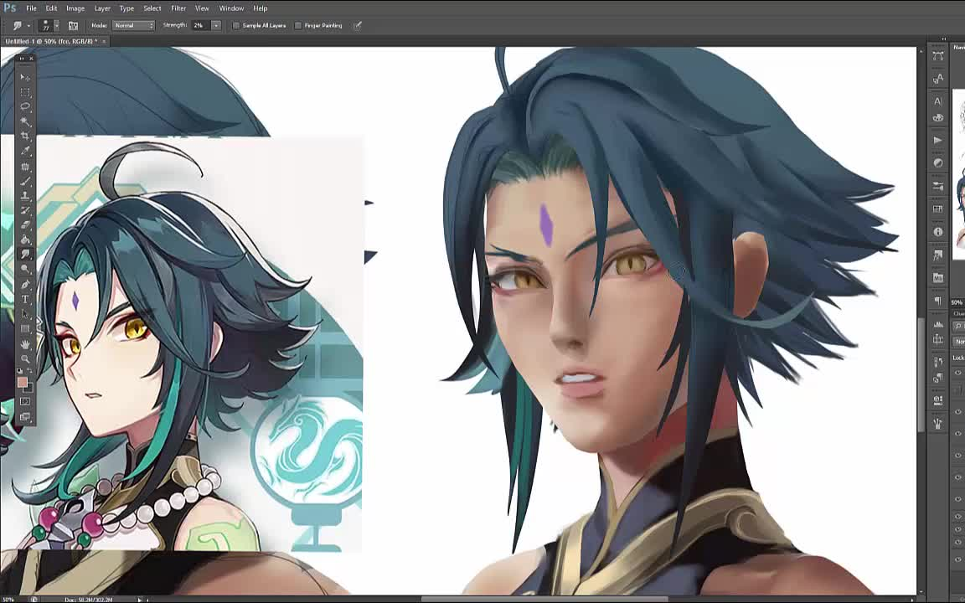Change the screen mode

coord(25,417)
